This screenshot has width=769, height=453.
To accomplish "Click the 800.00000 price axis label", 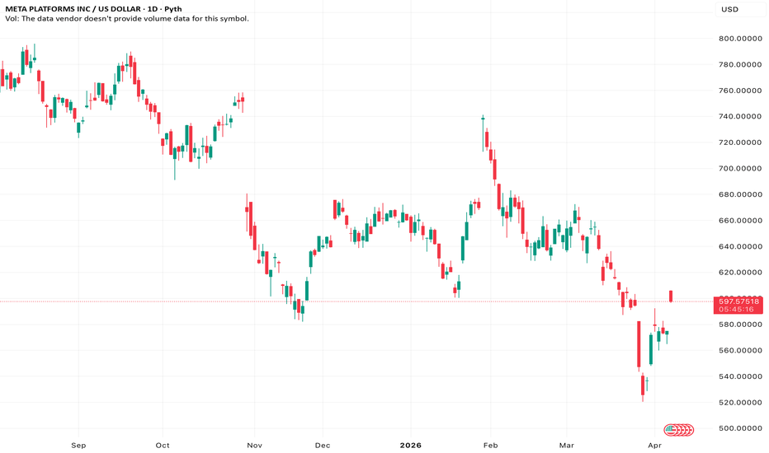I will pyautogui.click(x=740, y=38).
